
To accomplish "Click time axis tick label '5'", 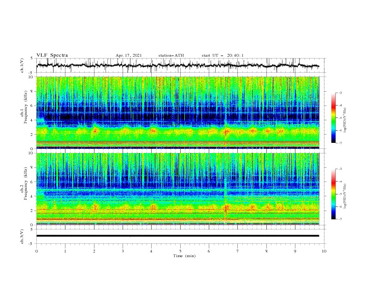I will 180,251.
